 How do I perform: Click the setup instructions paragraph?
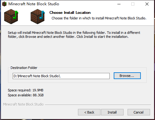coord(74,34)
